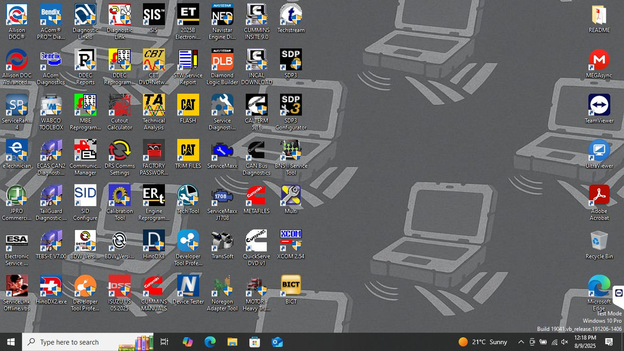
Task: Open weather details via Sunny widget
Action: (480, 342)
